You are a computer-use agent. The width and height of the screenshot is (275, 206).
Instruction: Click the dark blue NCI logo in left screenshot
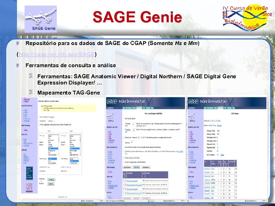(x=29, y=173)
